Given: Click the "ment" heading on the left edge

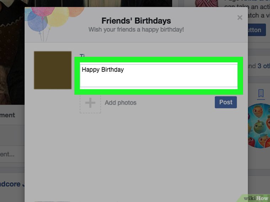Looking at the screenshot, I should click(8, 115).
